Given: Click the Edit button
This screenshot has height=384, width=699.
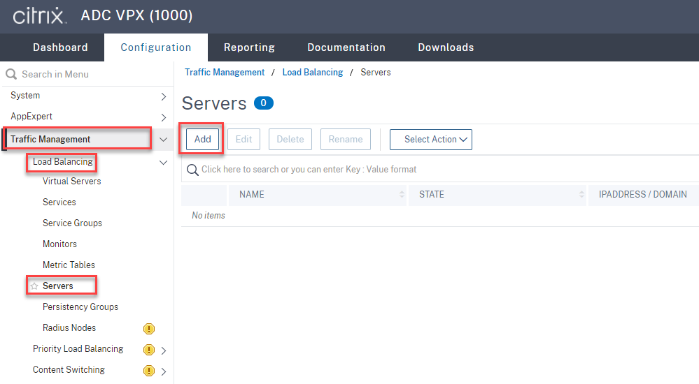Looking at the screenshot, I should coord(244,139).
